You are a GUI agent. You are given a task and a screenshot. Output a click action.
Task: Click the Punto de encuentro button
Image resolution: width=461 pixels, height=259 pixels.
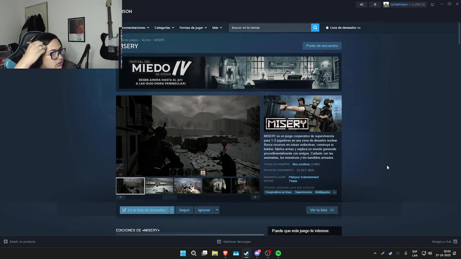(x=322, y=46)
